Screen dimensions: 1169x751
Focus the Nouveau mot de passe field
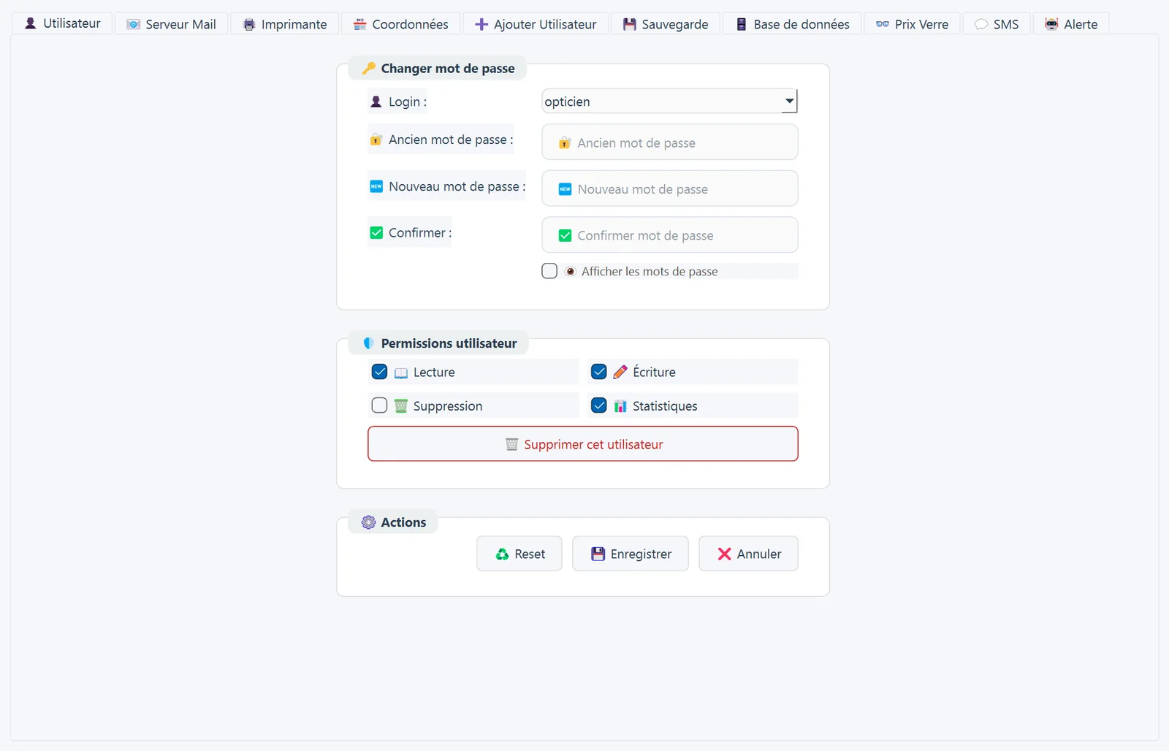[669, 189]
